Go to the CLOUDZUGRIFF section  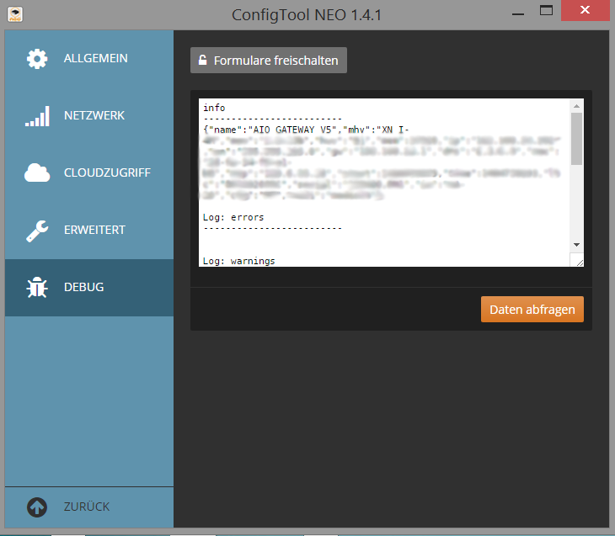pyautogui.click(x=107, y=173)
